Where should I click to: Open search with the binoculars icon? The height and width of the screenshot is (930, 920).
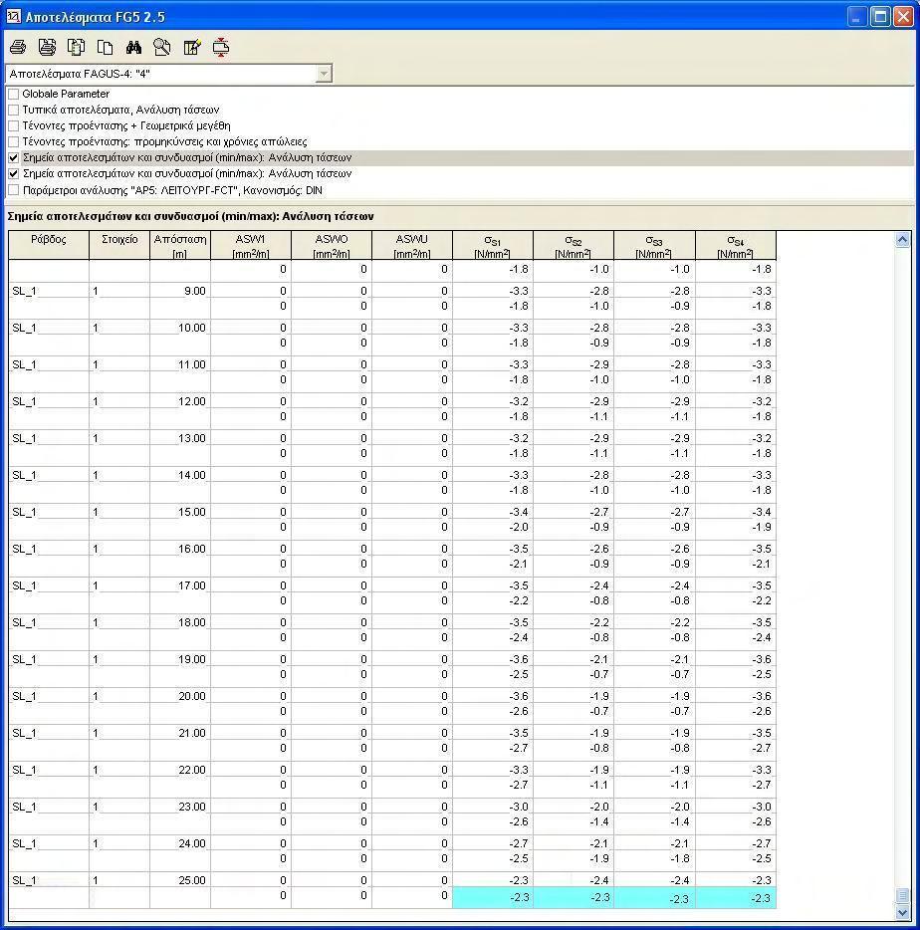click(x=133, y=47)
